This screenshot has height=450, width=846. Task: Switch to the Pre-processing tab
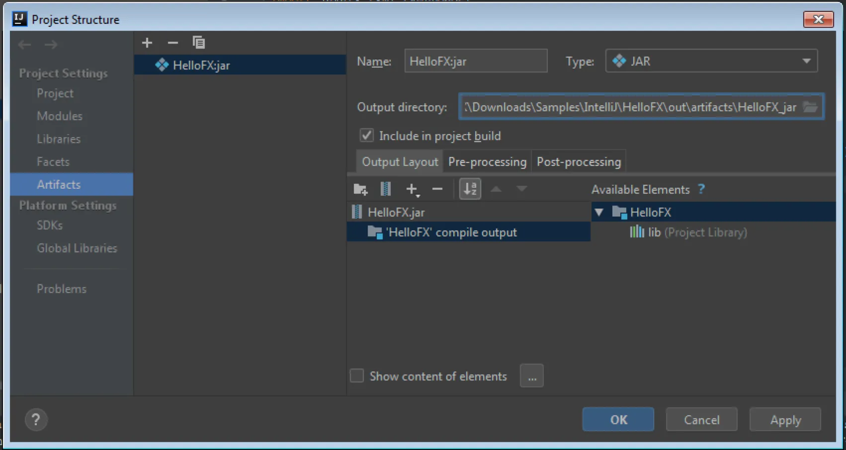[487, 162]
